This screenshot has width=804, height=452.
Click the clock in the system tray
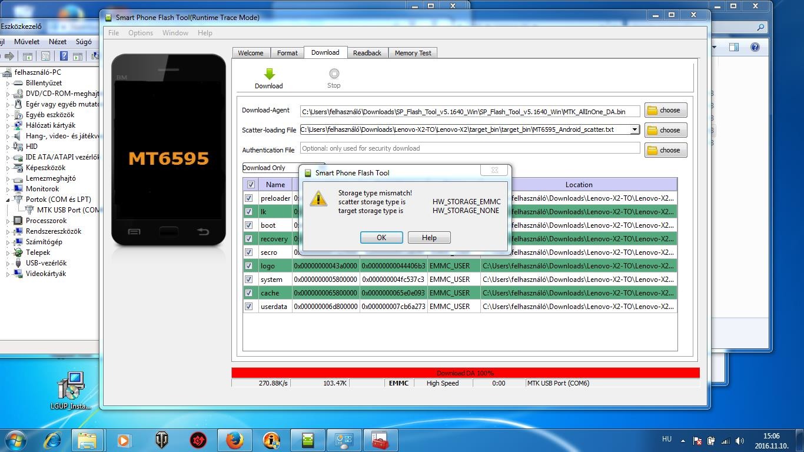(771, 441)
